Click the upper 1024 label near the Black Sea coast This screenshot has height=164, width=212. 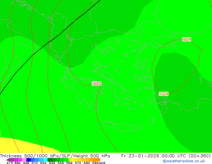coord(187,39)
